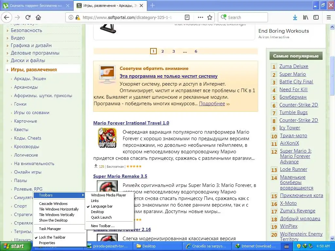Viewport: 335px width, 251px height.
Task: Click scrollbar down arrow at page bottom
Action: point(332,238)
